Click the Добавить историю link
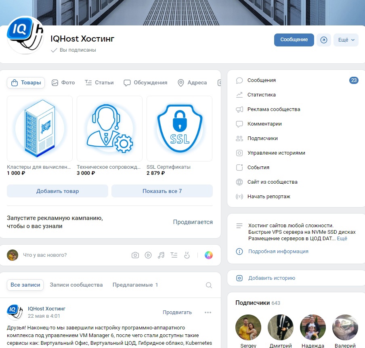Image resolution: width=365 pixels, height=348 pixels. pos(272,278)
